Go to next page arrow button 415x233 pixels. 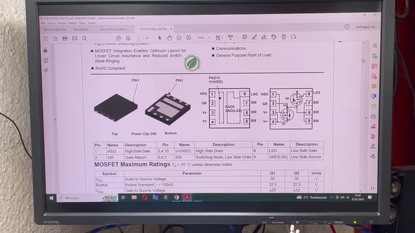[x=128, y=38]
